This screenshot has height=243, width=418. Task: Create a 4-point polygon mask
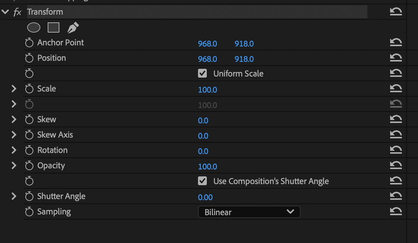click(x=54, y=28)
